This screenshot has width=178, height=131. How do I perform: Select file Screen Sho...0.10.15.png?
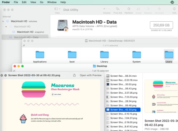(x=123, y=114)
